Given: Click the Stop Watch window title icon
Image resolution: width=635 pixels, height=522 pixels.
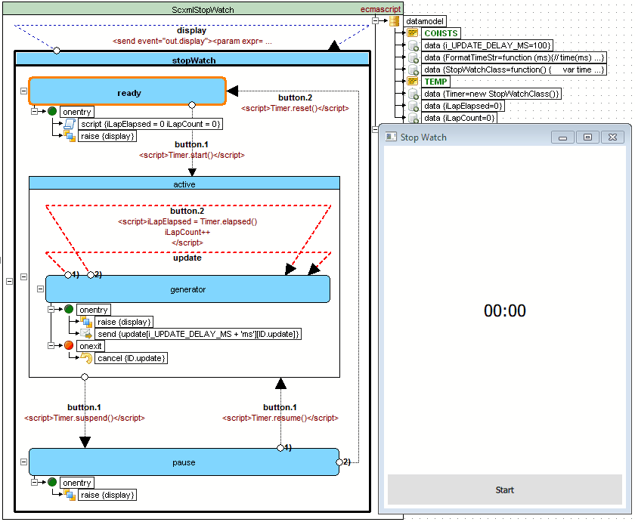Looking at the screenshot, I should pos(391,137).
